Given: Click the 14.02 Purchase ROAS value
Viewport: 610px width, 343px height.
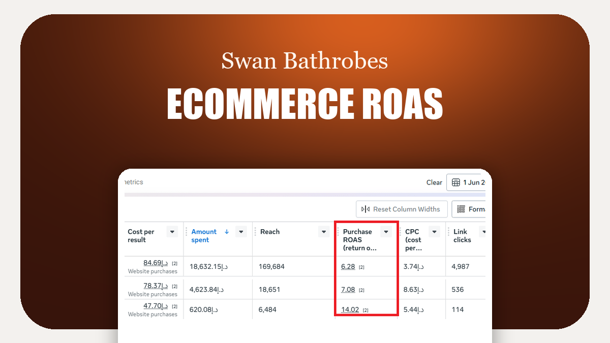Looking at the screenshot, I should click(350, 309).
